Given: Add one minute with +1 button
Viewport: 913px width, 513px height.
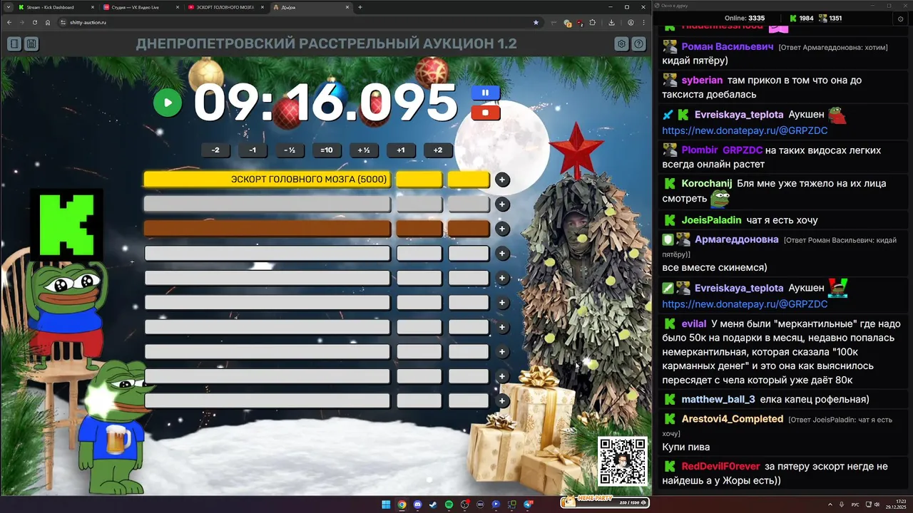Looking at the screenshot, I should pyautogui.click(x=401, y=150).
